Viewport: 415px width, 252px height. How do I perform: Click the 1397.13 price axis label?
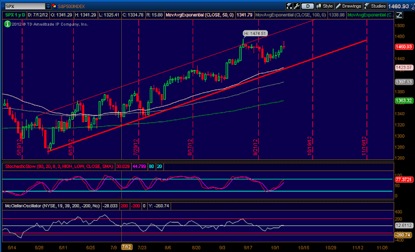tap(403, 82)
